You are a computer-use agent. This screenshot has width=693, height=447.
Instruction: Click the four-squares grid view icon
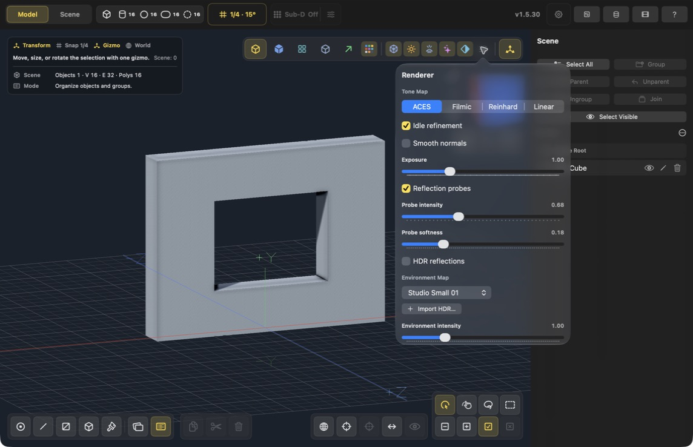(x=302, y=49)
